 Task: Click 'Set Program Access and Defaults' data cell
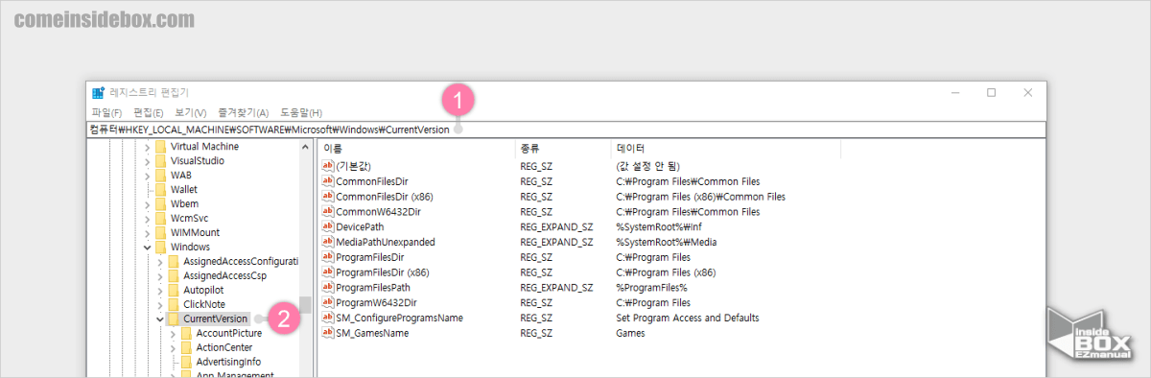(687, 318)
